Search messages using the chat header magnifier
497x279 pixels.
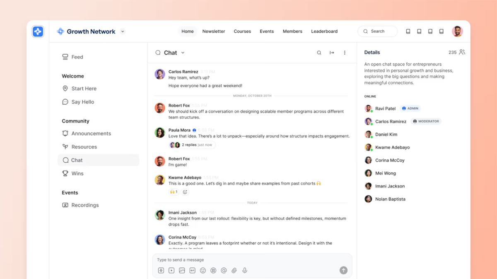[319, 53]
